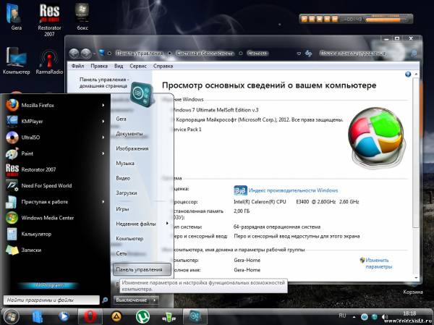Expand the KMPlayer submenu arrow
Viewport: 434px width, 325px height.
[x=103, y=122]
